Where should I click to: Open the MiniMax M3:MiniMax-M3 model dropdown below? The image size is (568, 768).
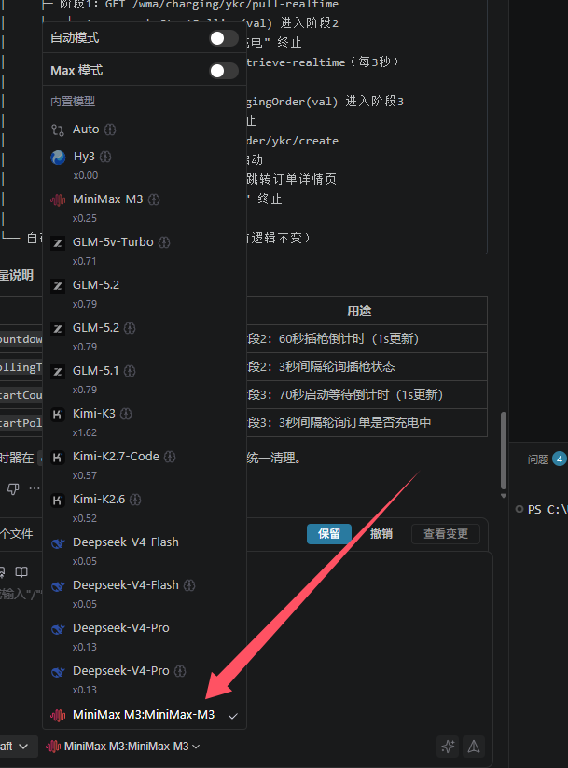click(122, 747)
